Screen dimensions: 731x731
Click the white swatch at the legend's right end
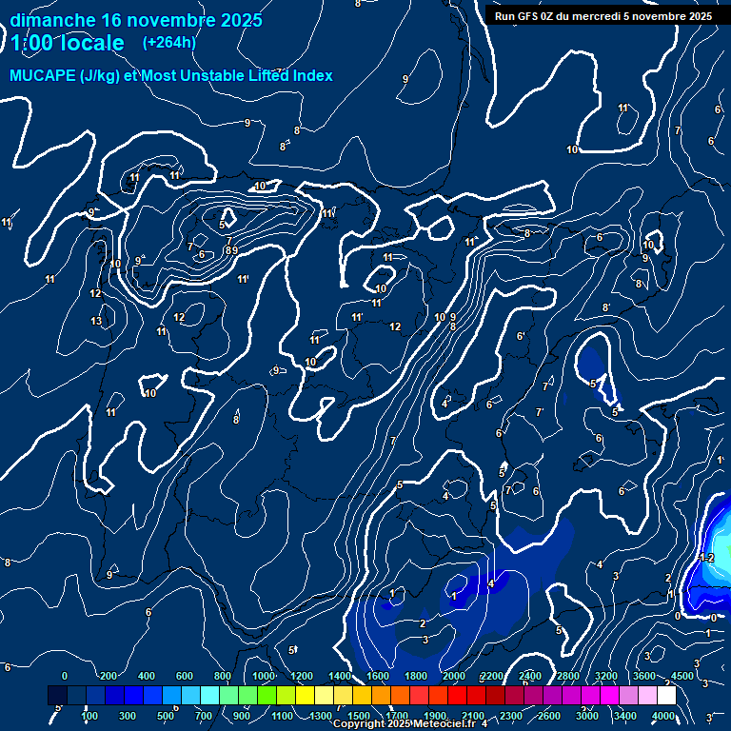pos(685,696)
